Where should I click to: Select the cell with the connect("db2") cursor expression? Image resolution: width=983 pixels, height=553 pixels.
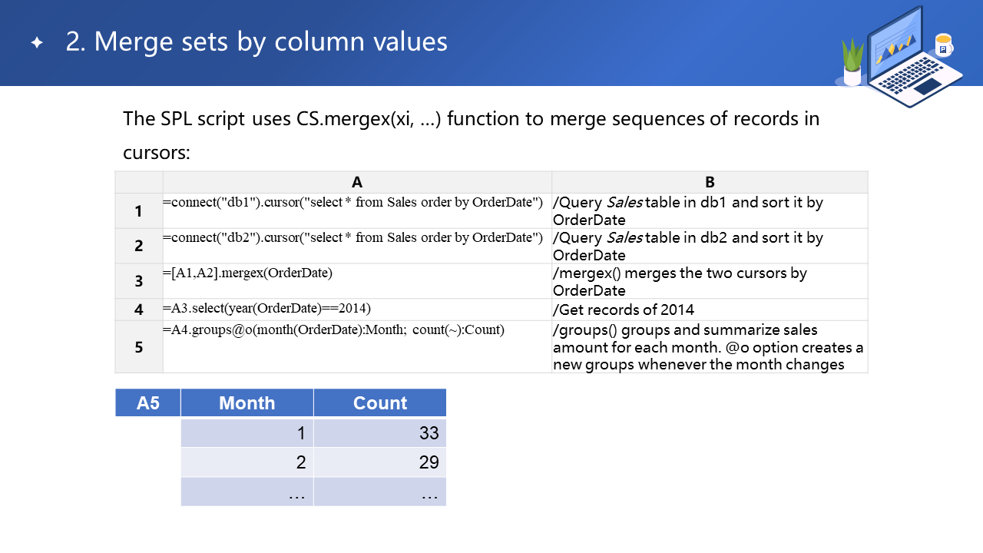point(357,238)
